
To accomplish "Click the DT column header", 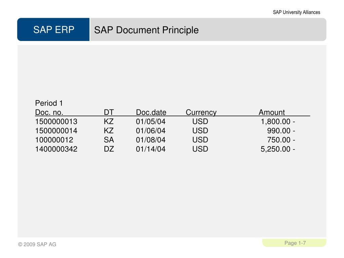I will [x=109, y=112].
